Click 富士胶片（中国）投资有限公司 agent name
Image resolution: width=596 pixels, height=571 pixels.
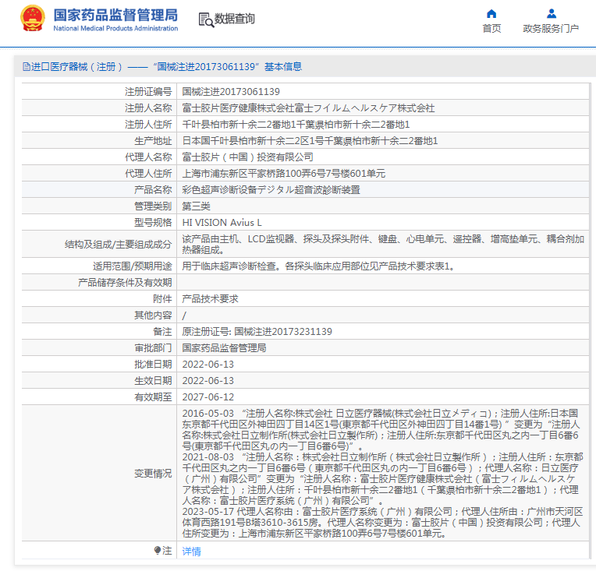click(x=248, y=157)
